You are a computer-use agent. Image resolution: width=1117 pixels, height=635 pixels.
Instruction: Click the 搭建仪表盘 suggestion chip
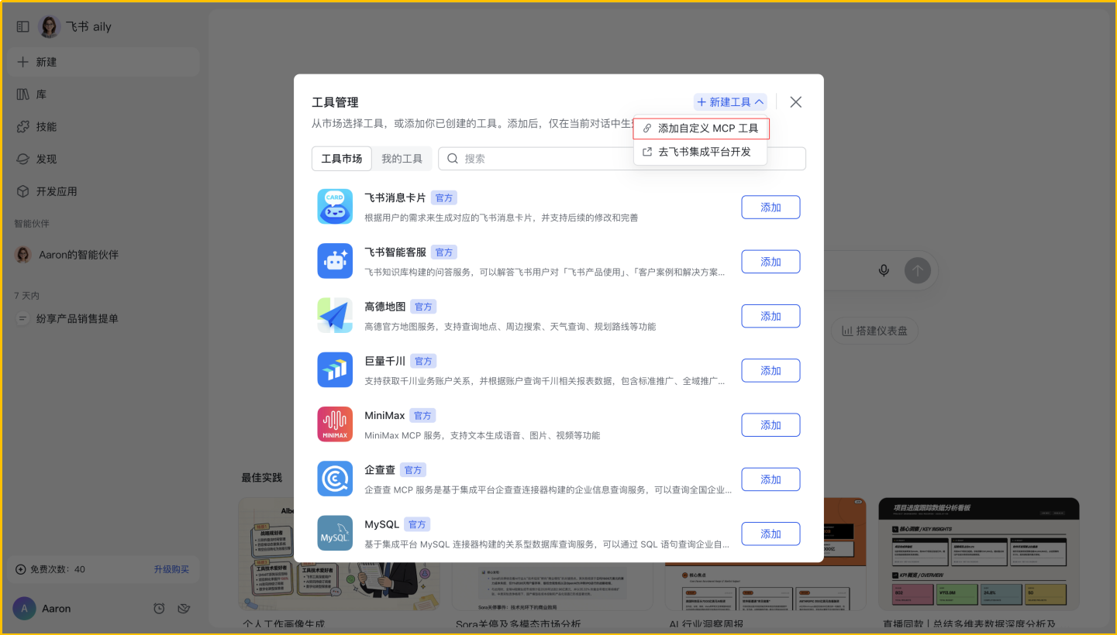pyautogui.click(x=875, y=331)
